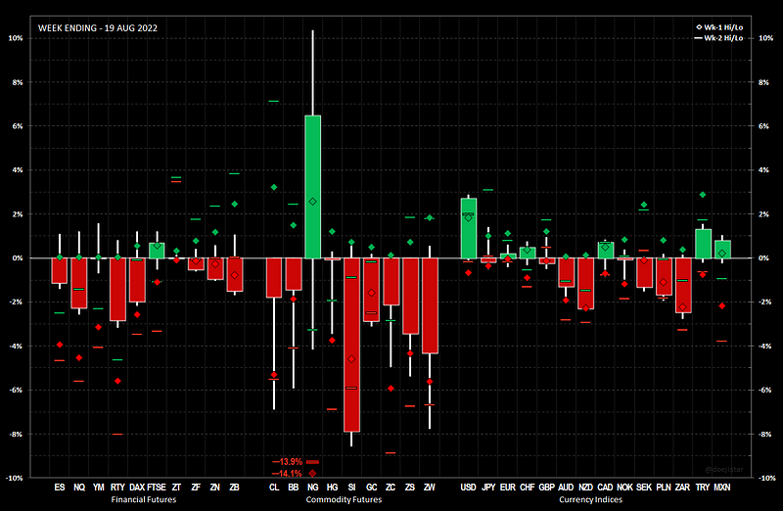Click the 10% label on the left axis

tap(16, 38)
